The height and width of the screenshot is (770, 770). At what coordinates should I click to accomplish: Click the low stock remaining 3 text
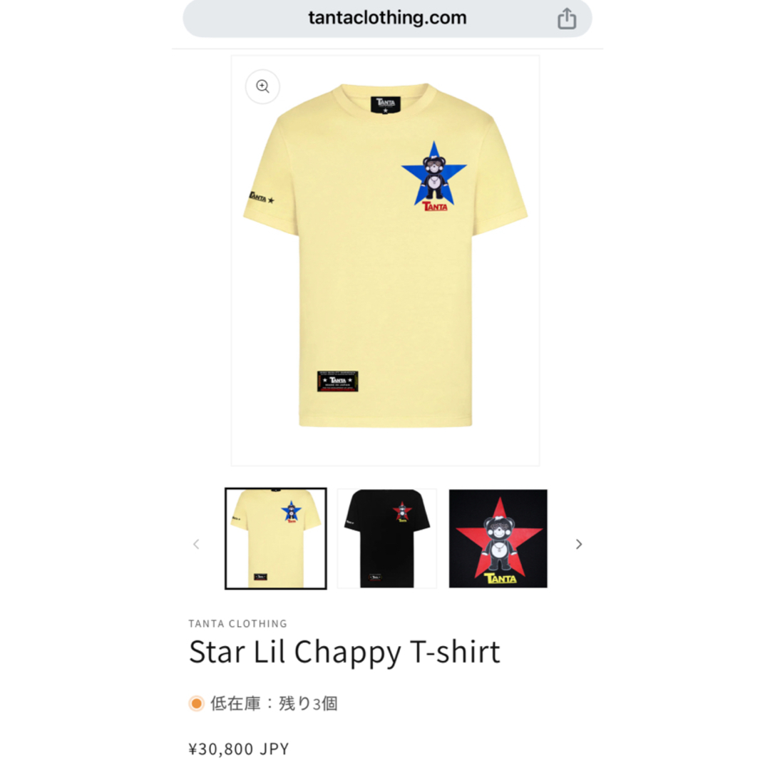[274, 704]
